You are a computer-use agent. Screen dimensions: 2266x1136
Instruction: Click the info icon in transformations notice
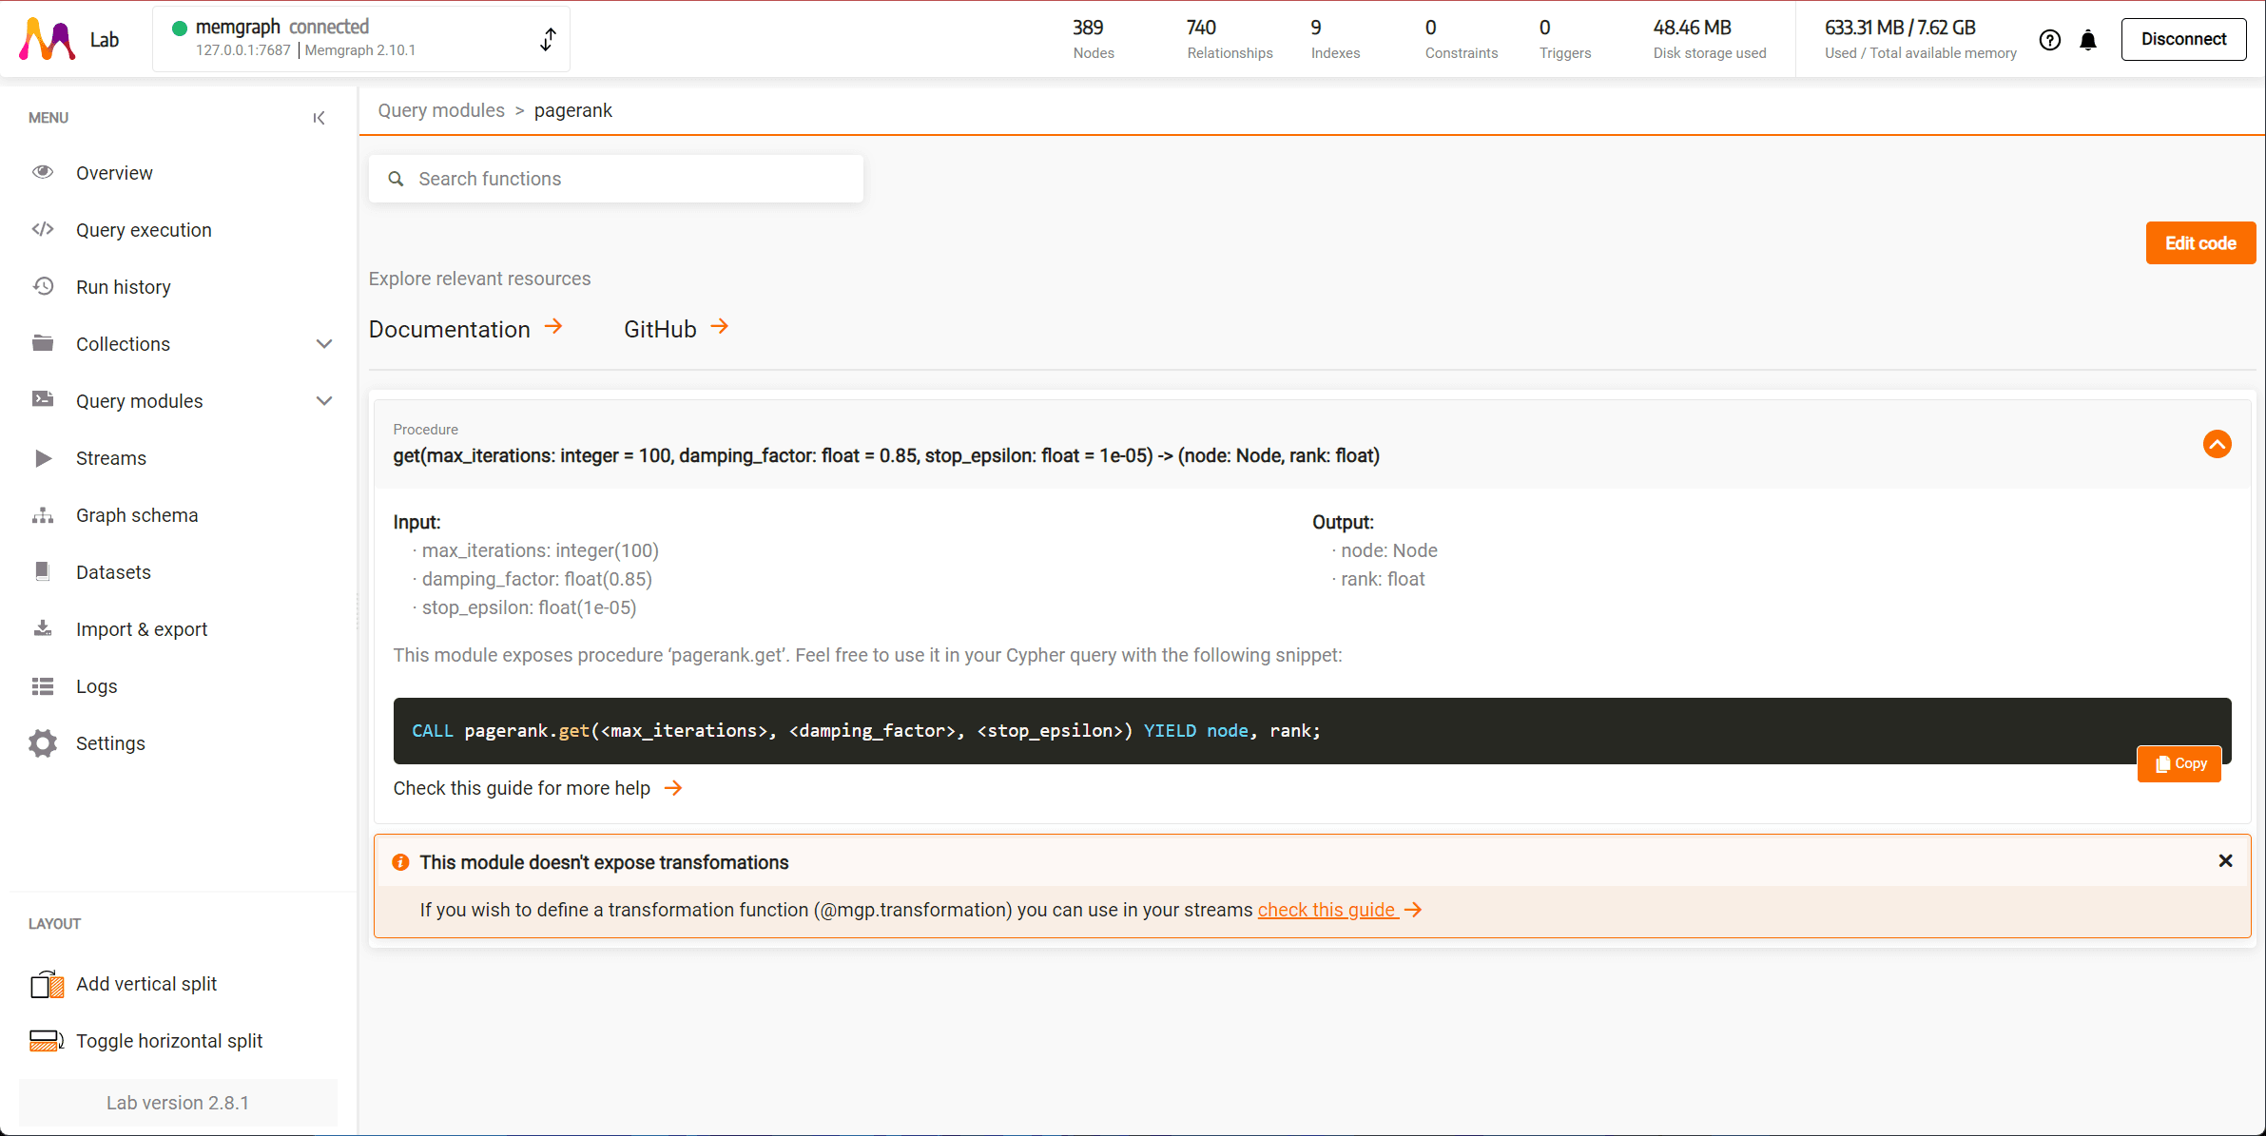401,862
